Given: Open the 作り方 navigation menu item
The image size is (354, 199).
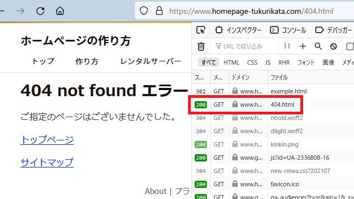Looking at the screenshot, I should pyautogui.click(x=87, y=61).
